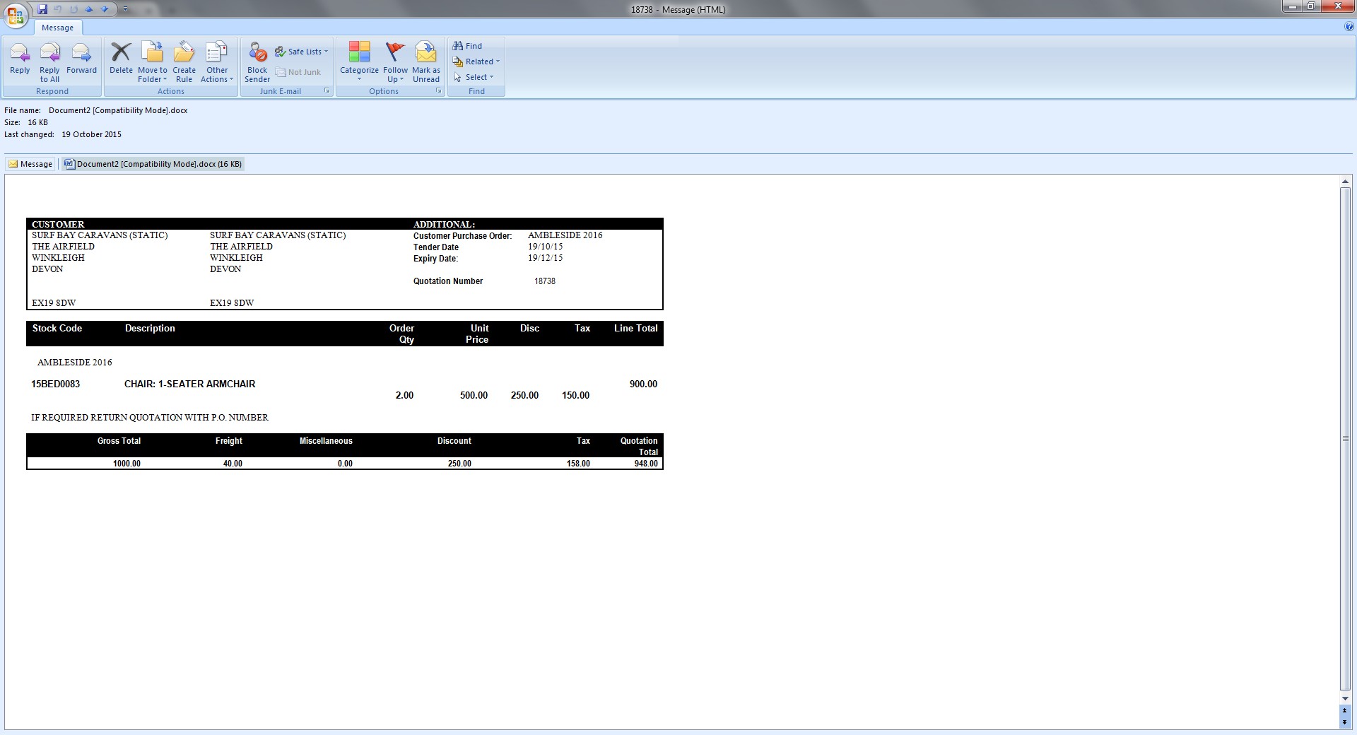Click the Gross Total value 1000.00
Viewport: 1357px width, 735px height.
click(127, 464)
